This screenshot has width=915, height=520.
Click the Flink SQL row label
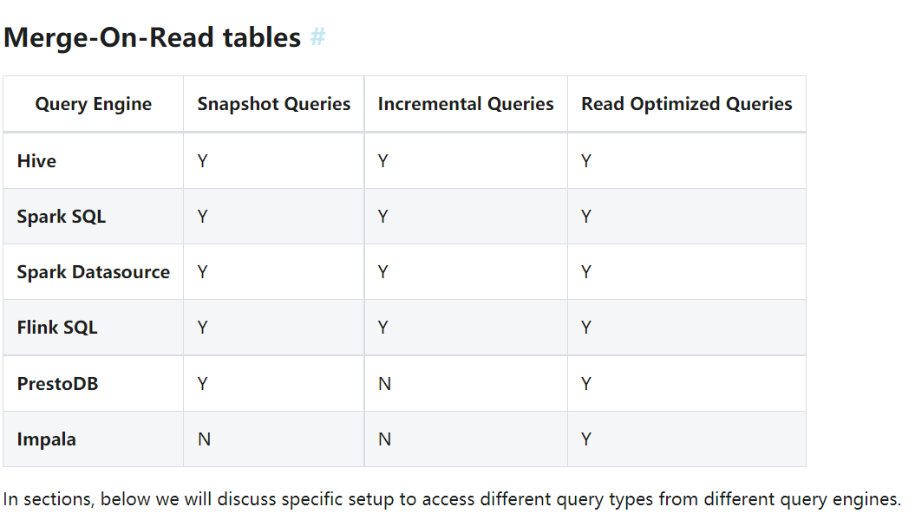coord(57,327)
